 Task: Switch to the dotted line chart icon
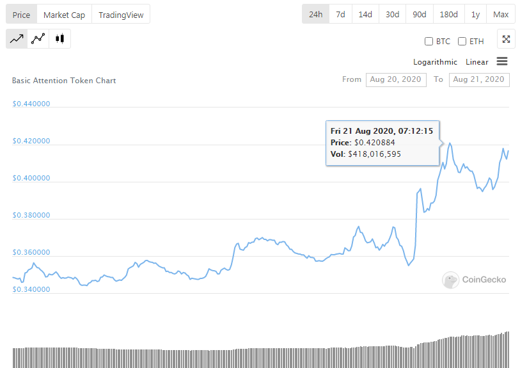click(38, 39)
